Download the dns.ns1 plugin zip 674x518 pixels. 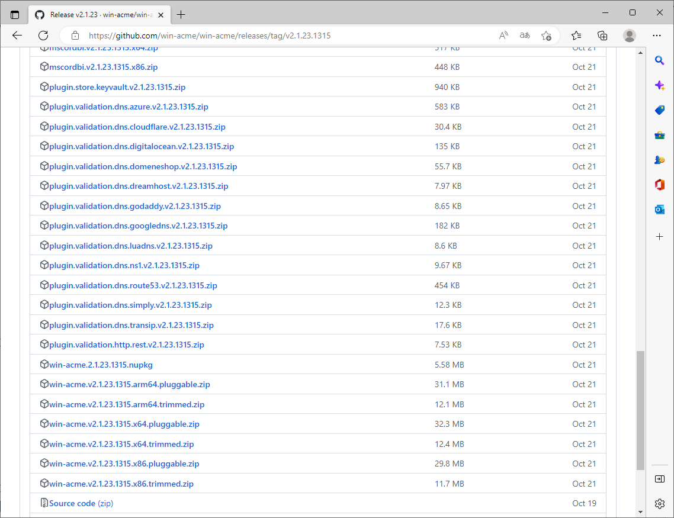tap(124, 265)
